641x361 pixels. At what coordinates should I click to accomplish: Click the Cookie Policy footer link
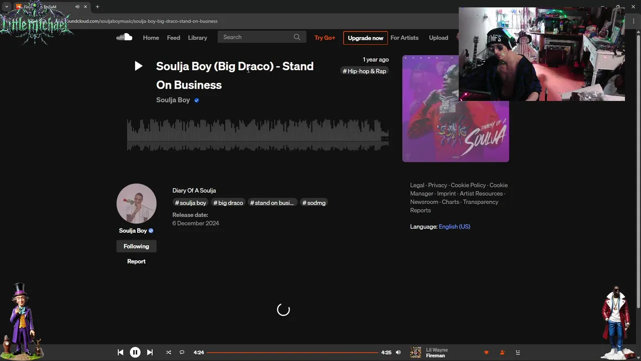point(468,185)
